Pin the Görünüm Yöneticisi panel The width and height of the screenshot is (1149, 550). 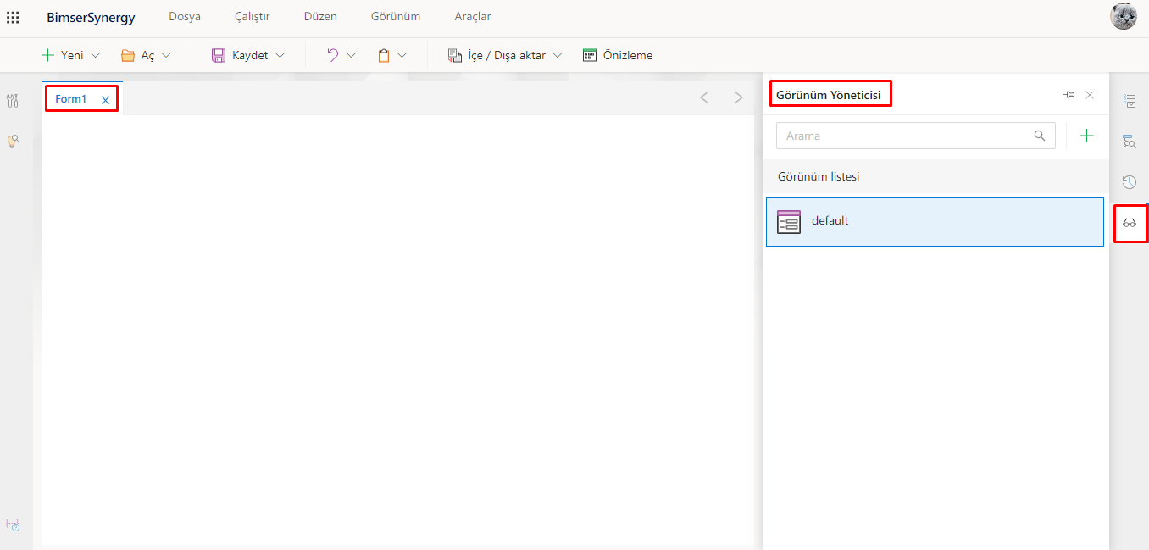1069,95
